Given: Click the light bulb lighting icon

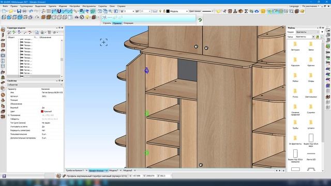Looking at the screenshot, I should click(x=87, y=17).
